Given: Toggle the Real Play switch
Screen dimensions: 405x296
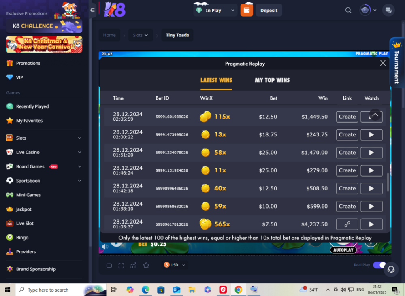Looking at the screenshot, I should point(379,265).
